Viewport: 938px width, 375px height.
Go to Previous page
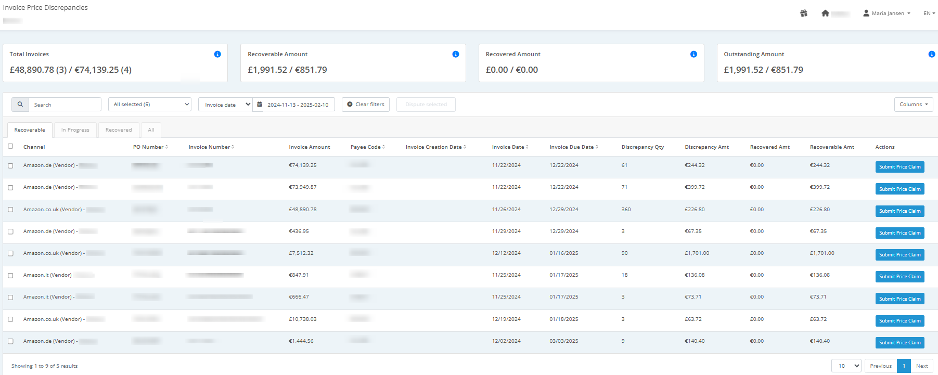click(881, 366)
